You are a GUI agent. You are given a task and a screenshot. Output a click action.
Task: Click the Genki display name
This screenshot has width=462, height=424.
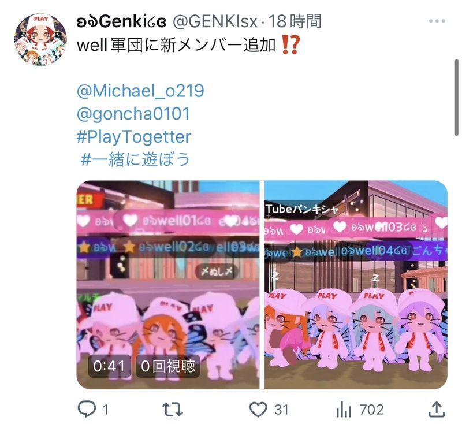[x=121, y=21]
